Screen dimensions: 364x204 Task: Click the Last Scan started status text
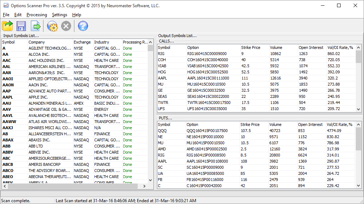[x=126, y=201]
